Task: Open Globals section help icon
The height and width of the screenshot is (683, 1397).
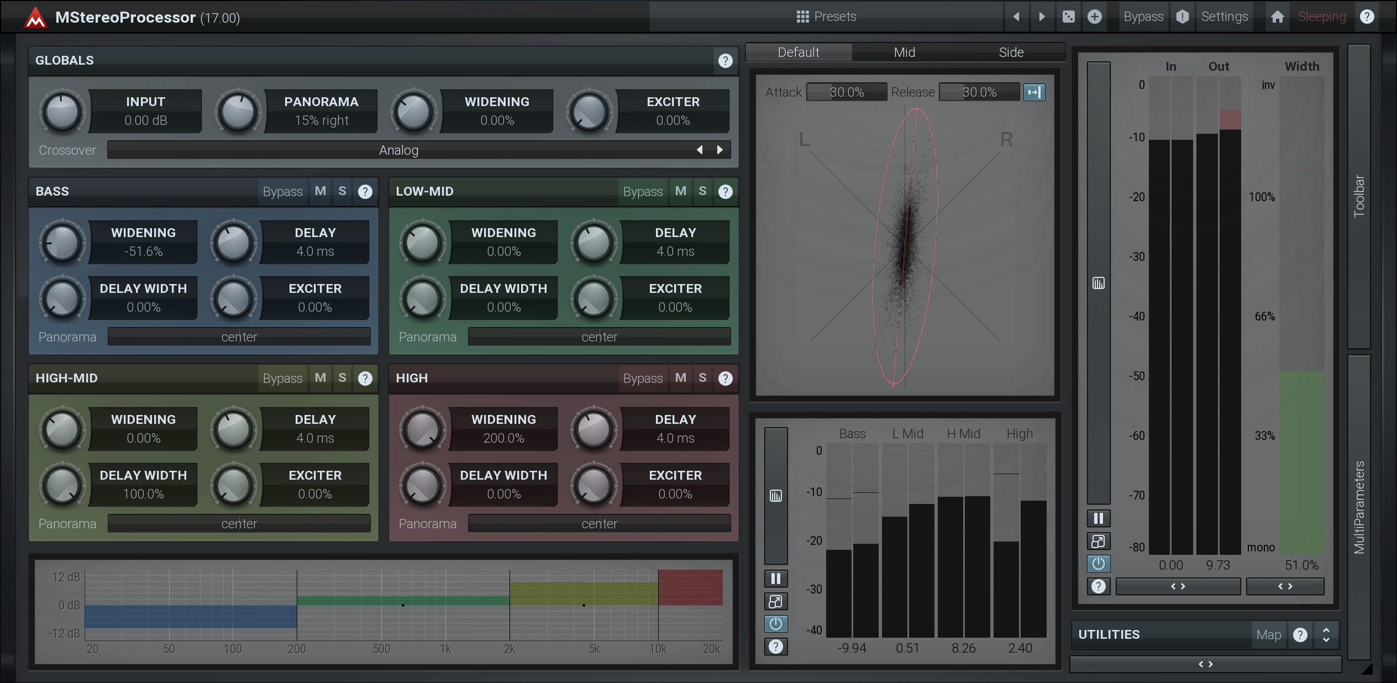Action: (725, 61)
